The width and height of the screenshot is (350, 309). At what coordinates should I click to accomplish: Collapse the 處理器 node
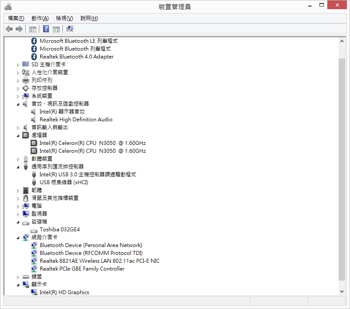18,136
